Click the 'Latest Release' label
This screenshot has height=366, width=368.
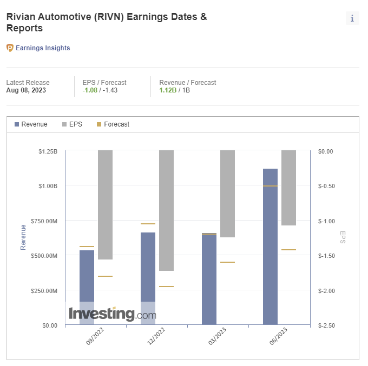[28, 83]
